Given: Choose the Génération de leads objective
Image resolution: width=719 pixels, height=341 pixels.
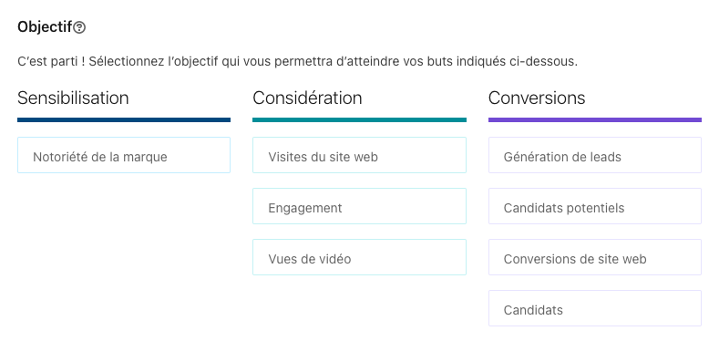Looking at the screenshot, I should [x=595, y=155].
